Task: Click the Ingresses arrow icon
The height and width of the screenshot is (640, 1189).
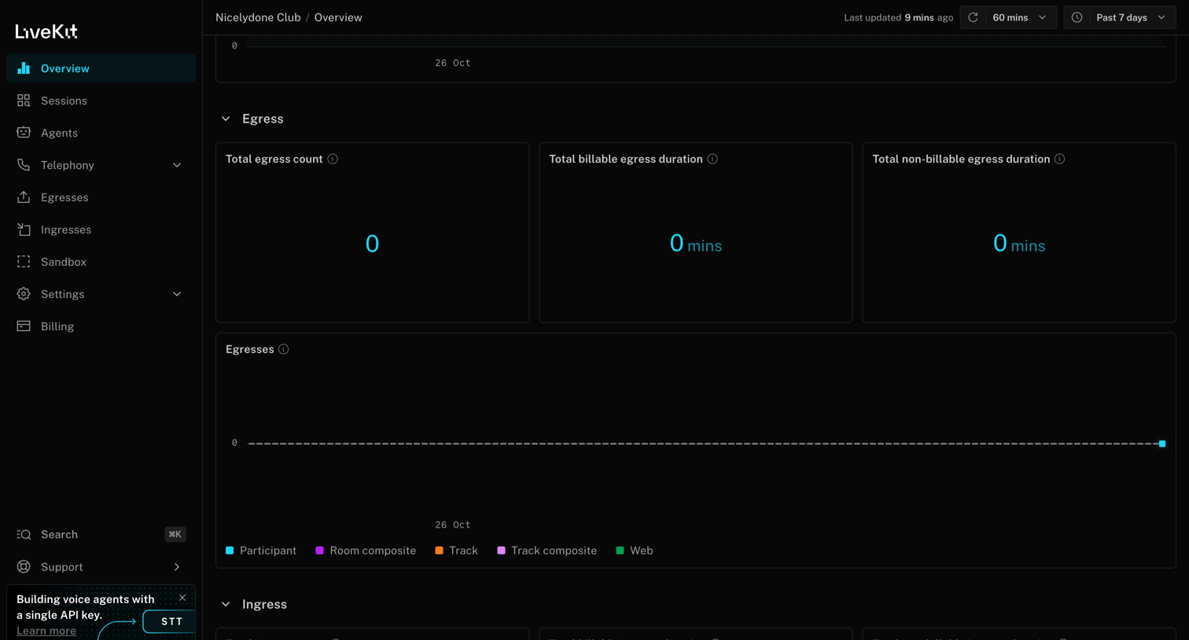Action: (x=24, y=230)
